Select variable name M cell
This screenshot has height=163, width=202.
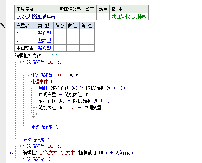coord(25,41)
